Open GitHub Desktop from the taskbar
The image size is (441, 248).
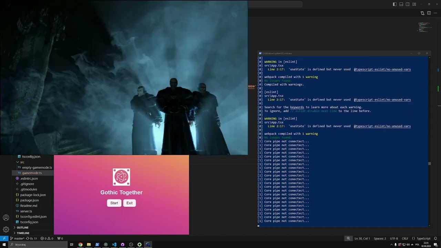tap(123, 245)
